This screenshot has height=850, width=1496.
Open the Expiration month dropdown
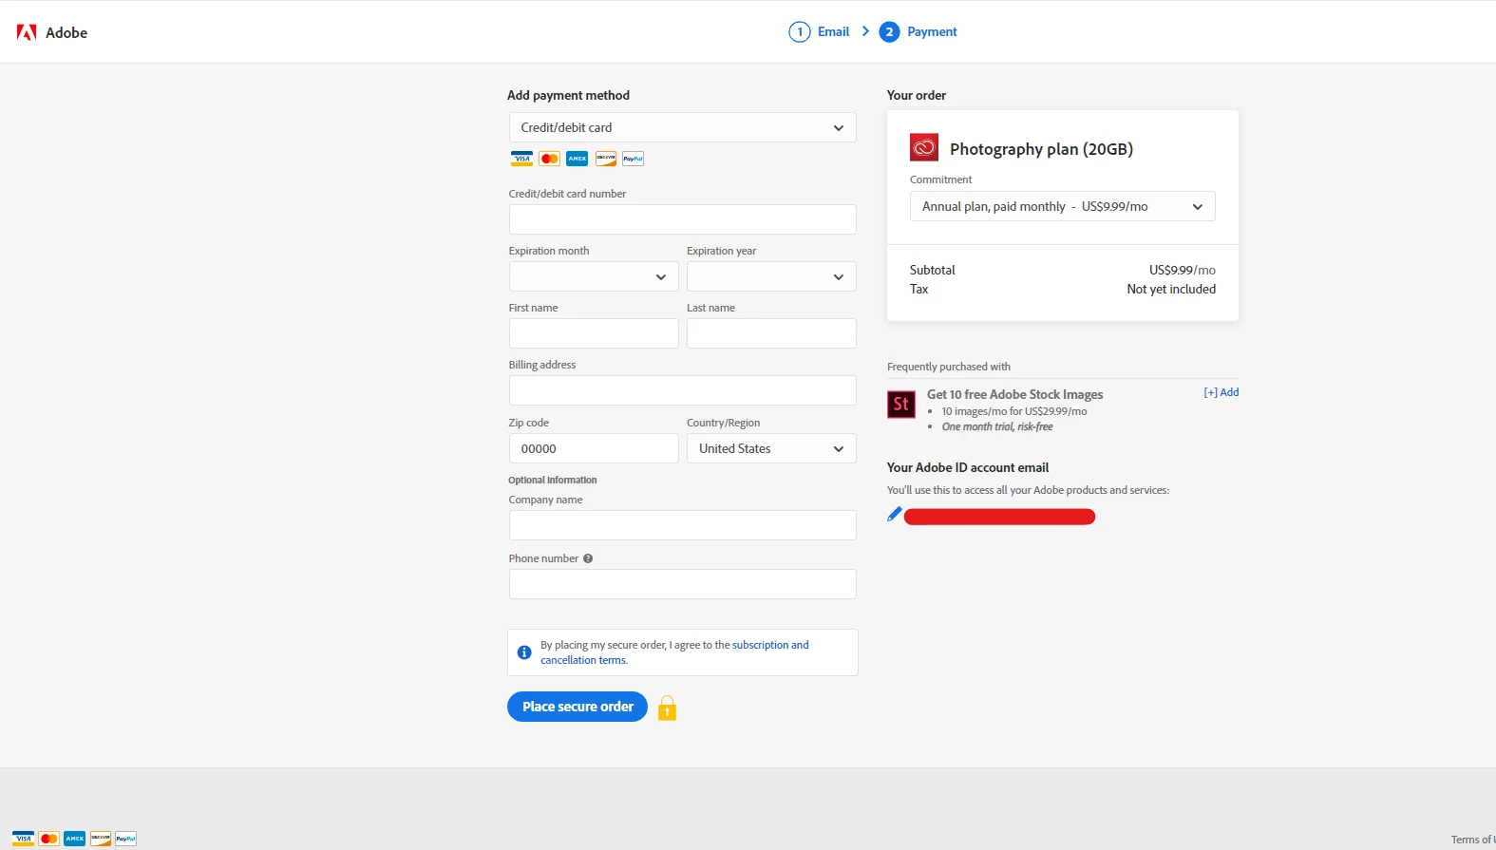pos(594,276)
